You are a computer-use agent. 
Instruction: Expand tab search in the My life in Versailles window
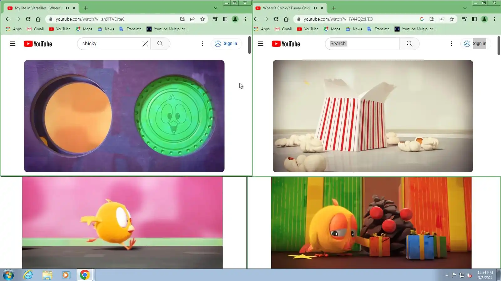pyautogui.click(x=215, y=8)
